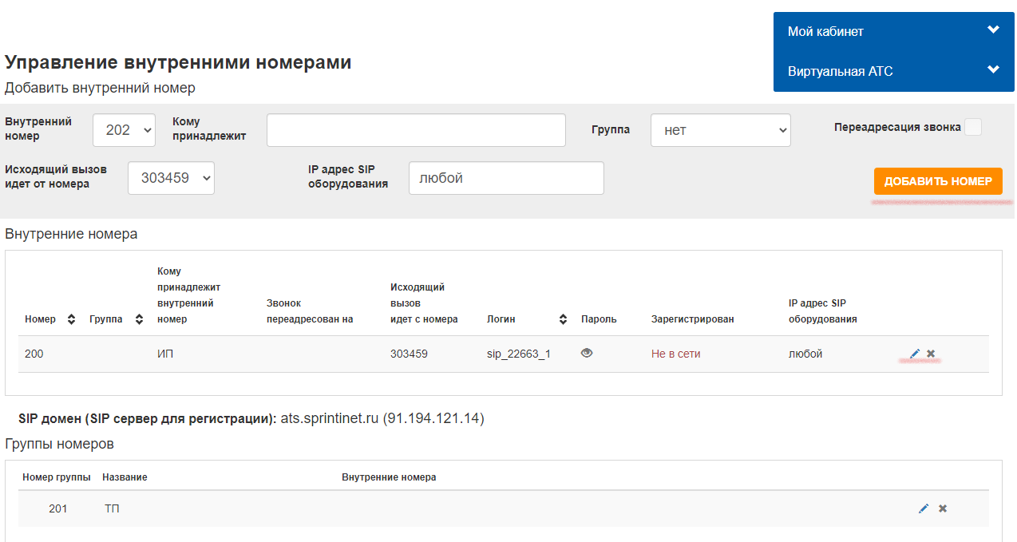Screen dimensions: 1017x542
Task: Click Виртуальная АТС chevron arrow
Action: tap(993, 69)
